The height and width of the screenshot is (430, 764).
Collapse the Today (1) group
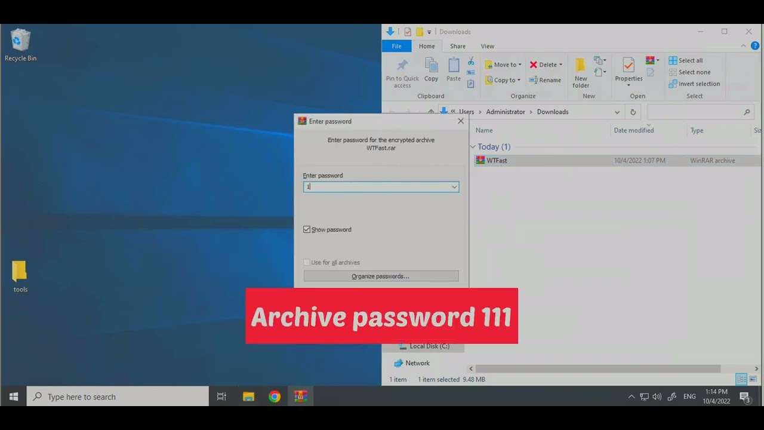pyautogui.click(x=473, y=147)
